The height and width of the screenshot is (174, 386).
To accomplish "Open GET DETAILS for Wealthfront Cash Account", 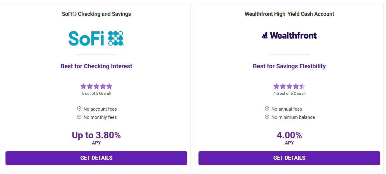I will point(289,158).
